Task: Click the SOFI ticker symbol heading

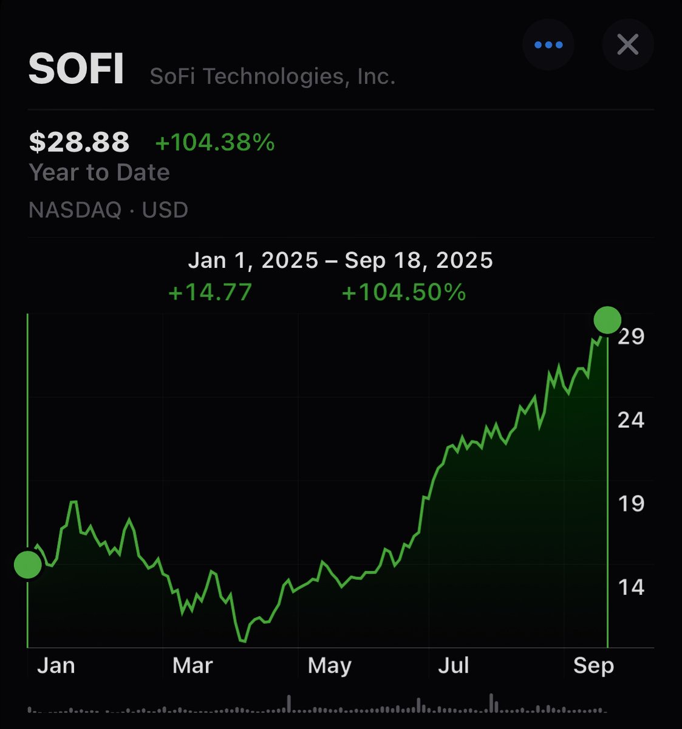Action: [x=77, y=69]
